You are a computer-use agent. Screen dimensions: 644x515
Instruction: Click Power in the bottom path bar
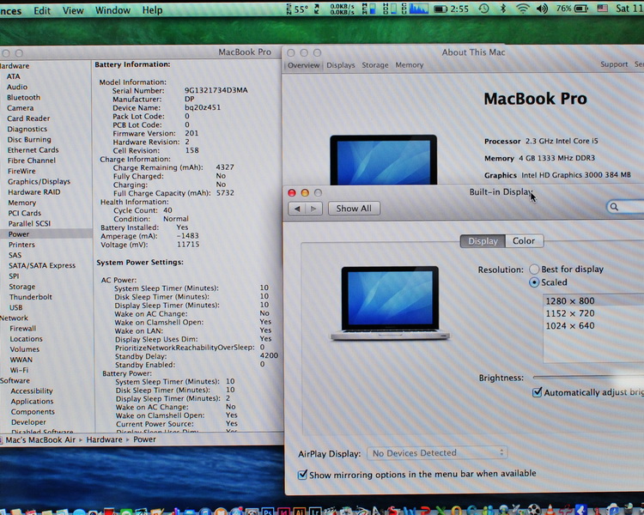coord(144,439)
